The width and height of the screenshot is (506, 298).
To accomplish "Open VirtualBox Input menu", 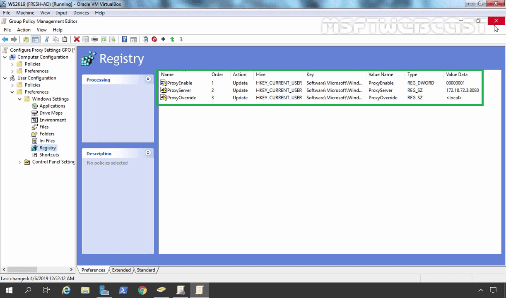I will (61, 13).
